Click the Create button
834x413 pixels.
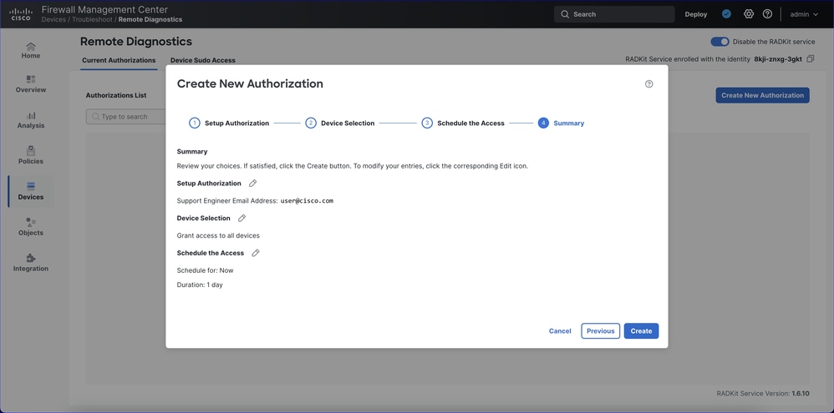click(x=641, y=331)
